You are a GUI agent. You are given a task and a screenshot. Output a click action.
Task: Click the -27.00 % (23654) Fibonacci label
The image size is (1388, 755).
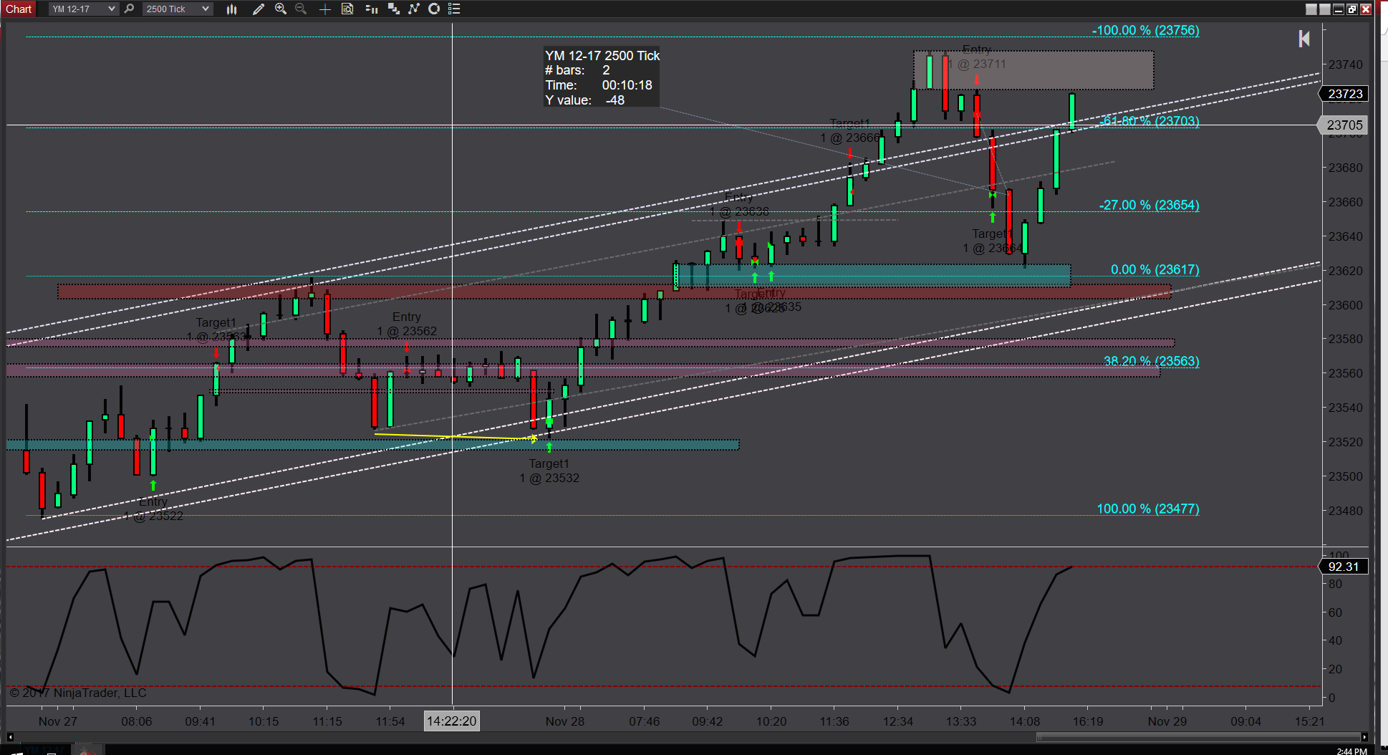pos(1150,205)
